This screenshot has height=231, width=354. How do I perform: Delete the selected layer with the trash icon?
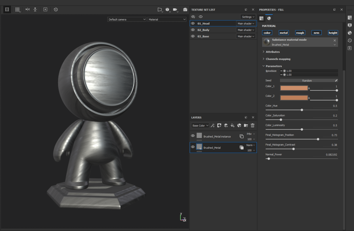253,126
